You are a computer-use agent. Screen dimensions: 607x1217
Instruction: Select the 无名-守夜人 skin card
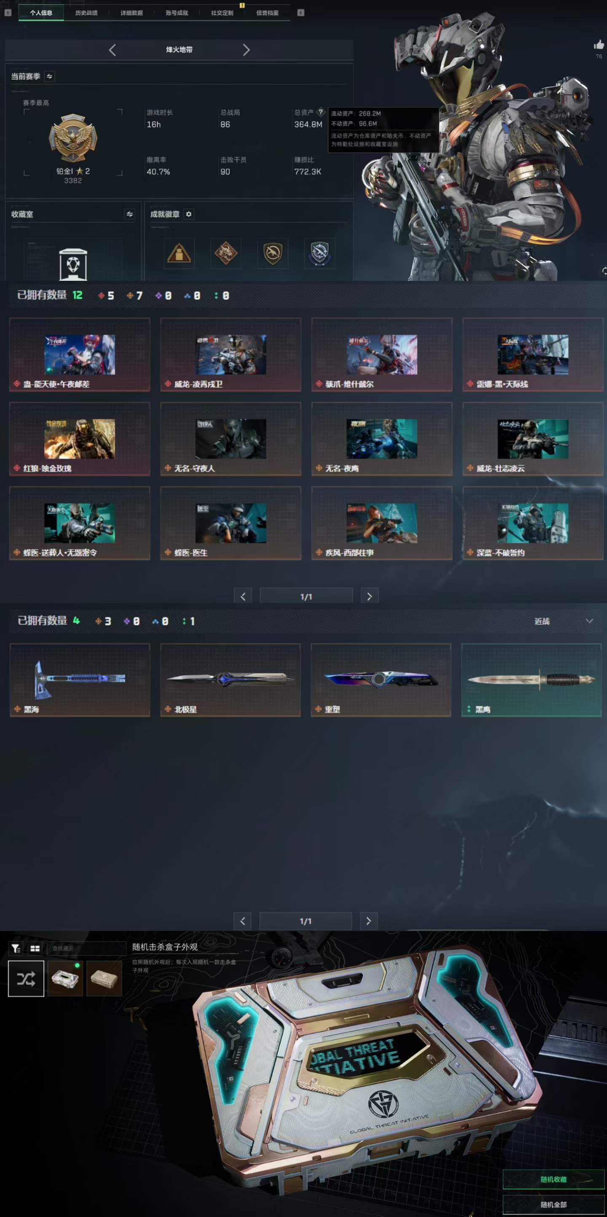tap(231, 439)
